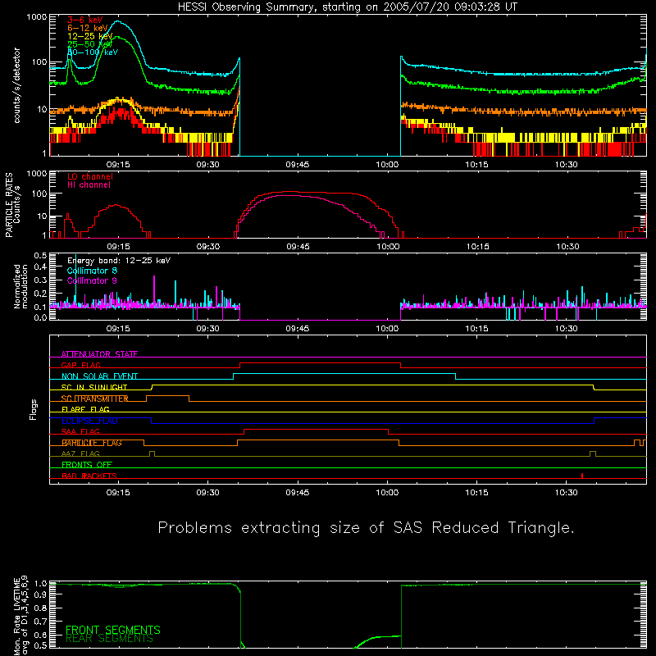Click the "Flags" vertical axis title

(x=33, y=409)
